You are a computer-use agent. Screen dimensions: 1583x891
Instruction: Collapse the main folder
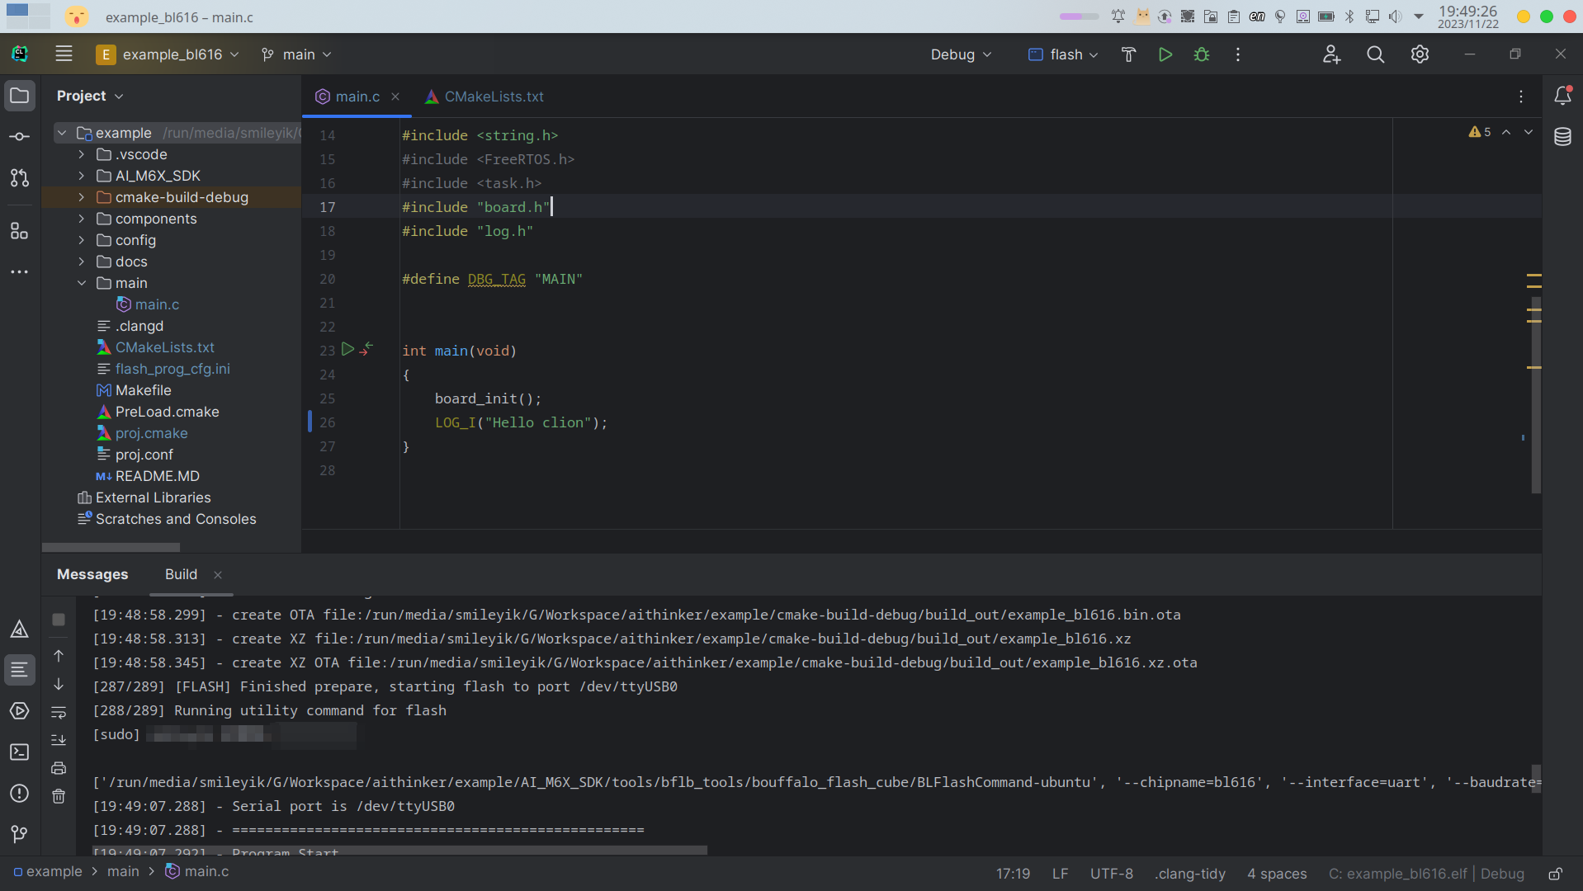pyautogui.click(x=81, y=283)
